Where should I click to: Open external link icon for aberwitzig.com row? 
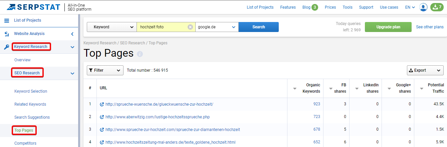point(102,117)
